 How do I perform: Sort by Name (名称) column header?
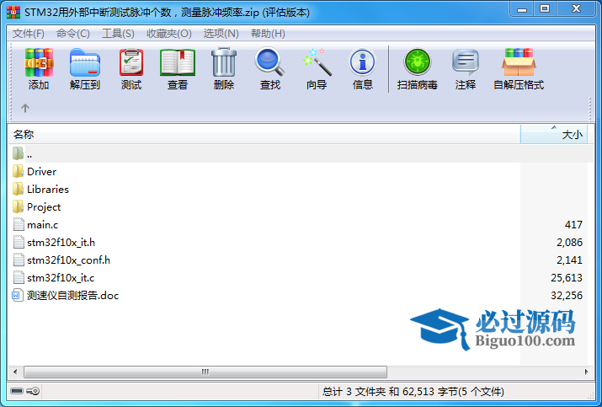[x=264, y=135]
